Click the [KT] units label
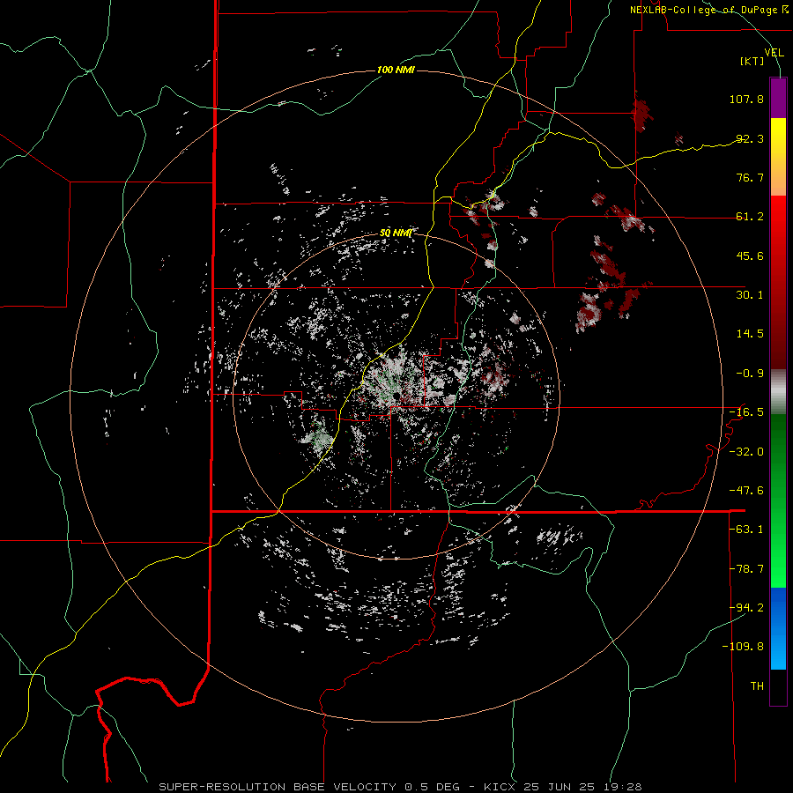 click(752, 61)
